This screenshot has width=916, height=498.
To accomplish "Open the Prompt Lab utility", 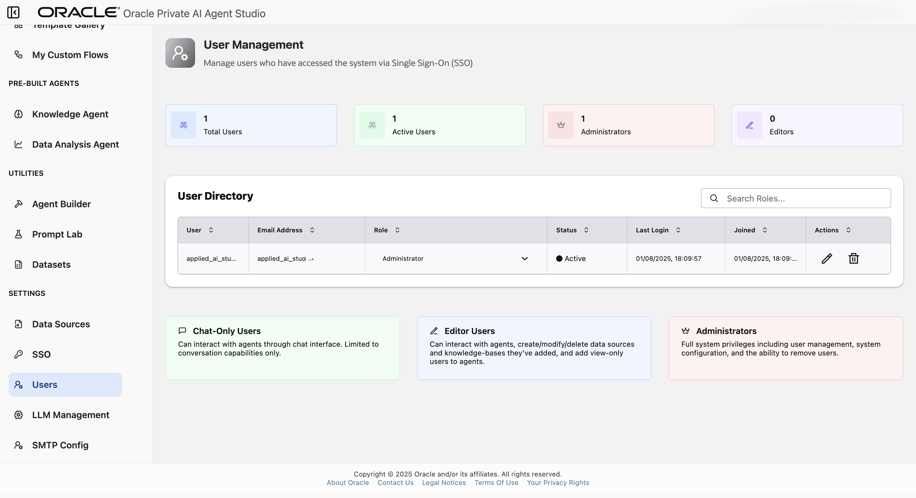I will pyautogui.click(x=57, y=234).
